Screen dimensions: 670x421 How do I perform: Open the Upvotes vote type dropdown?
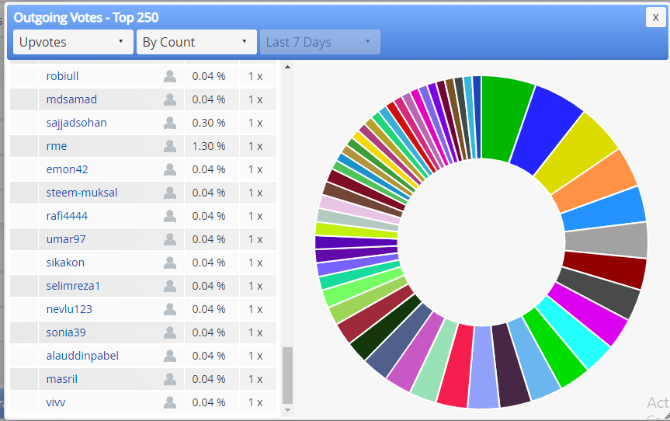[x=73, y=42]
